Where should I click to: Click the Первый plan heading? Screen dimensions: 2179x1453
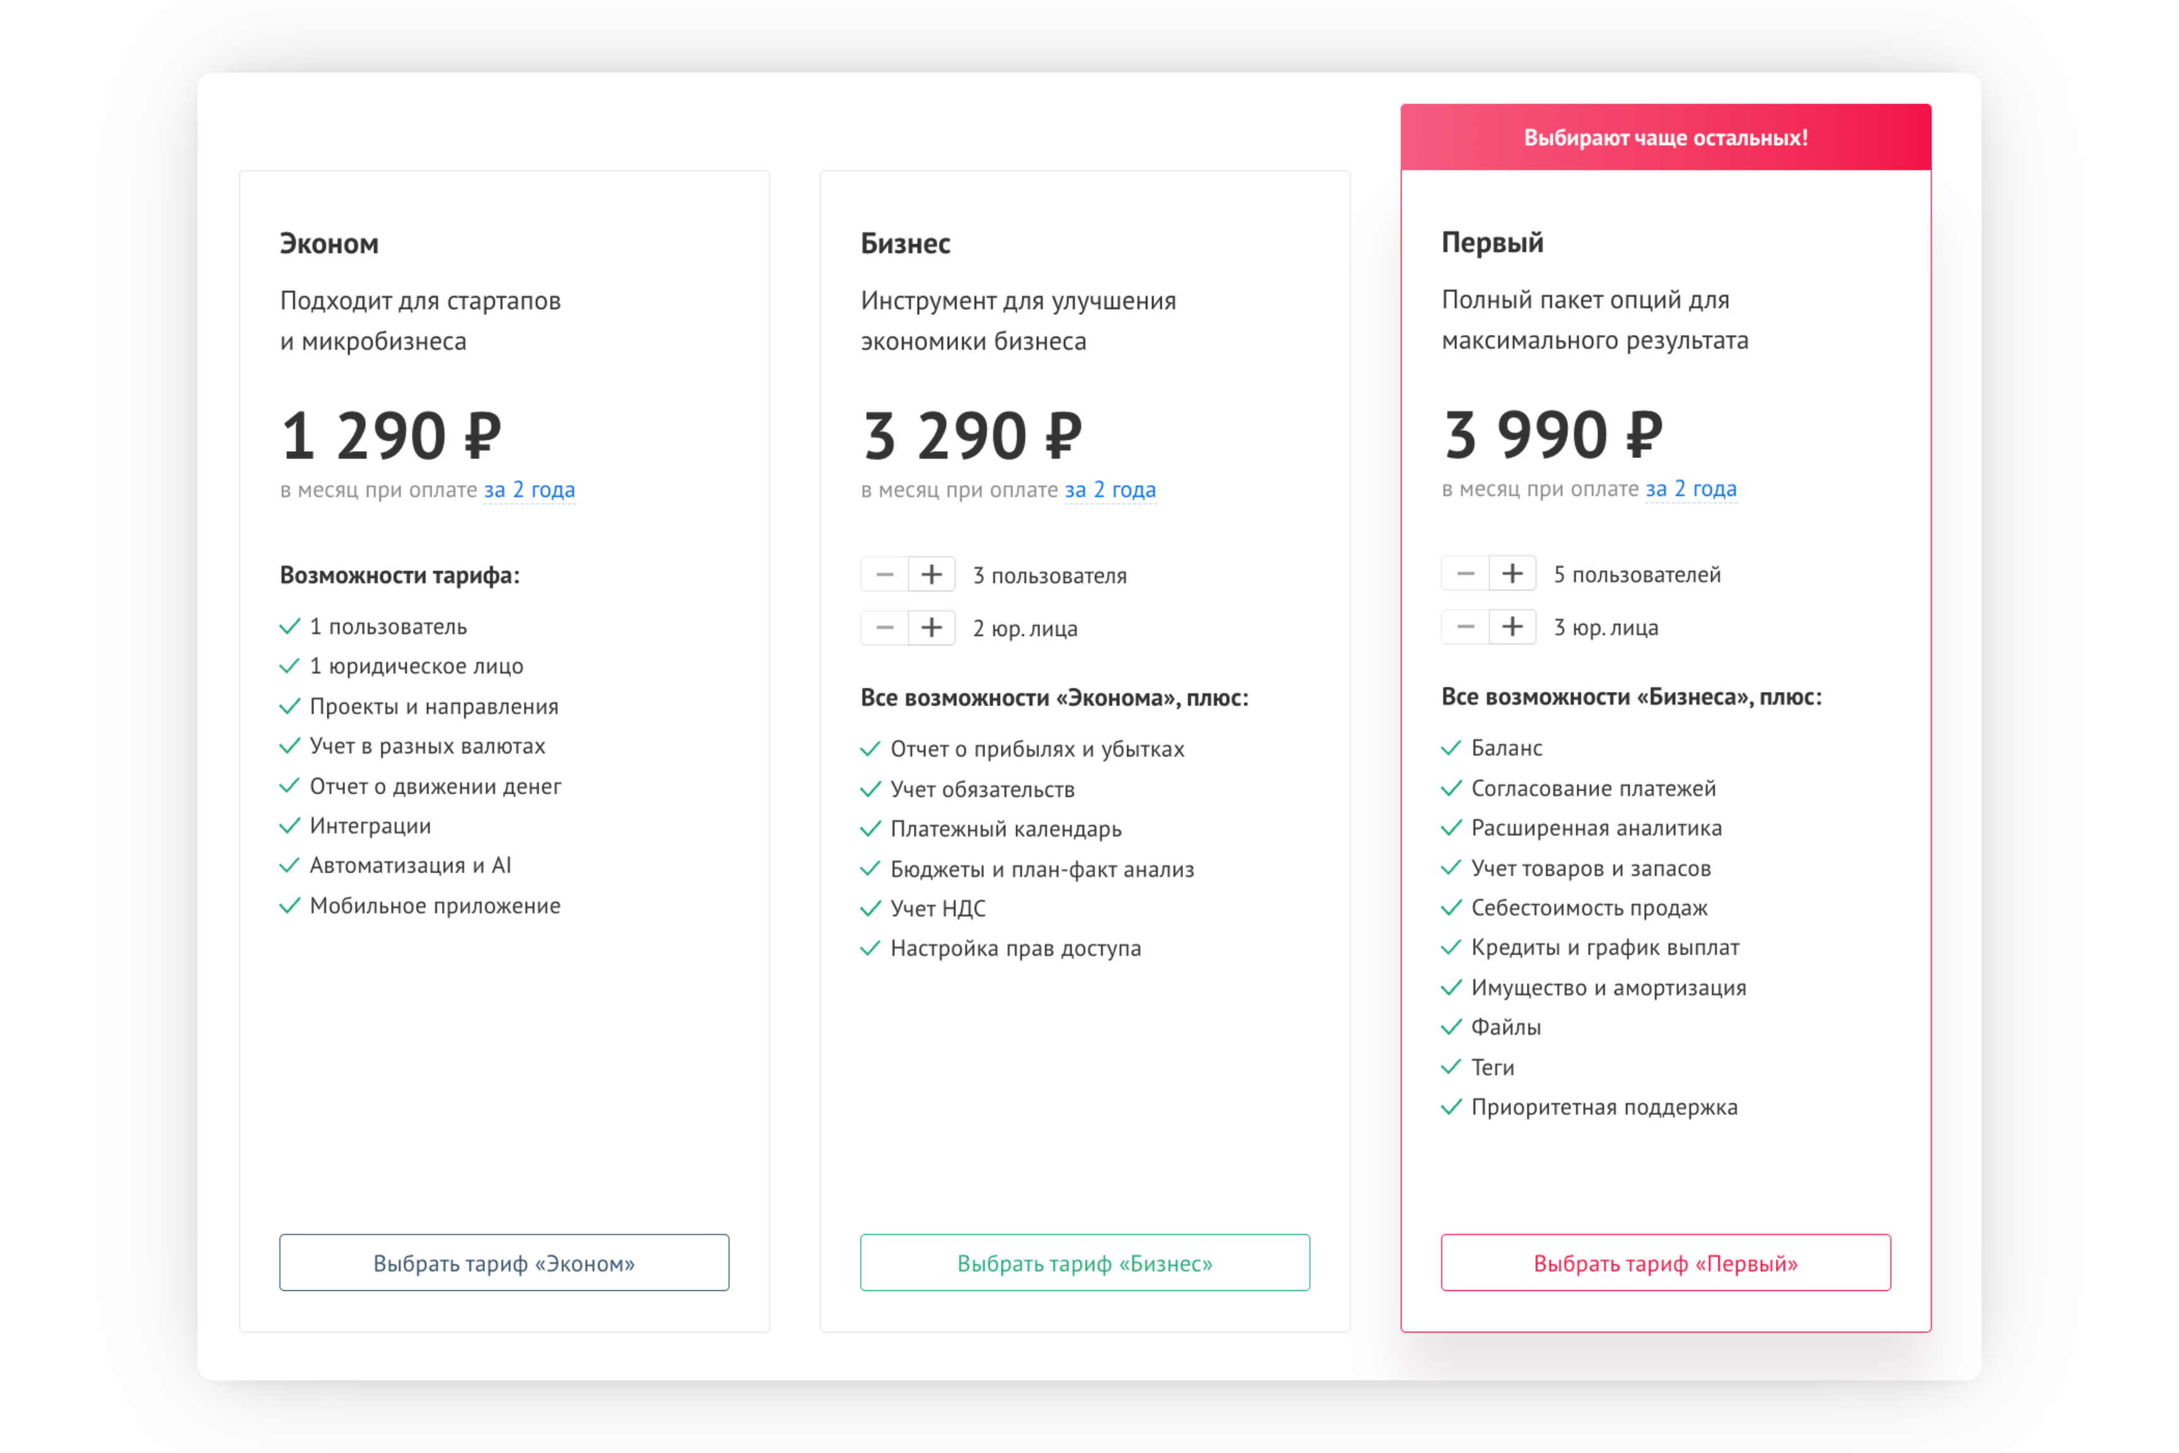point(1492,243)
